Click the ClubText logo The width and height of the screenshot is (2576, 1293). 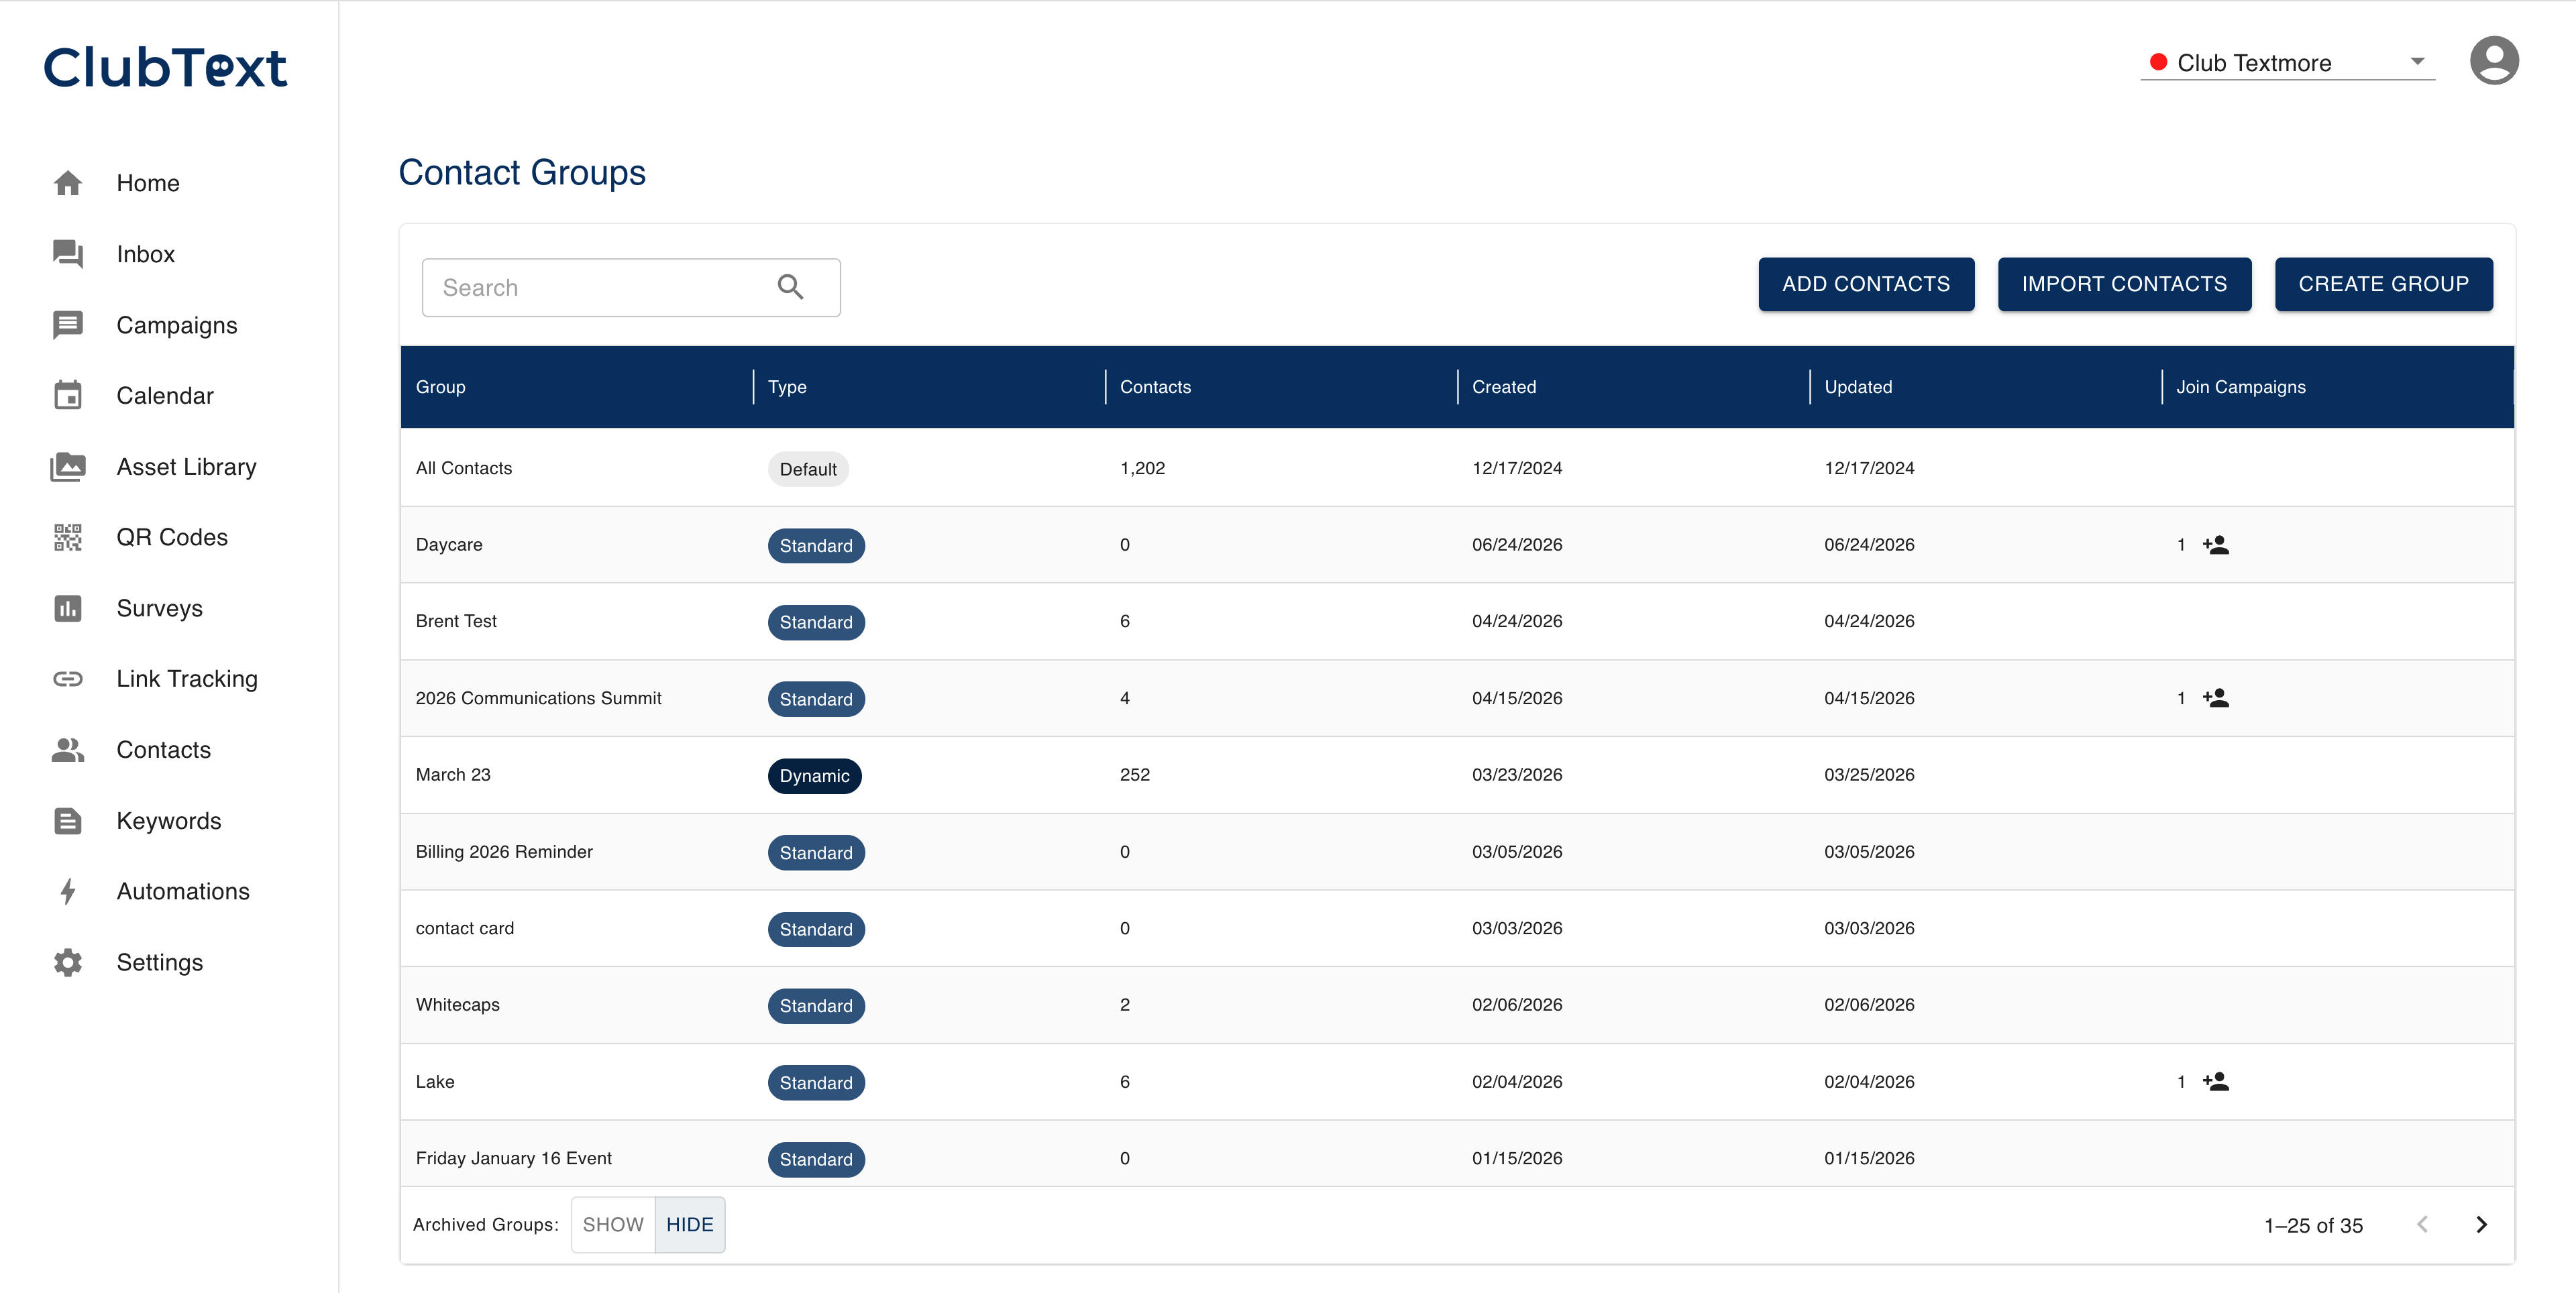pyautogui.click(x=165, y=68)
